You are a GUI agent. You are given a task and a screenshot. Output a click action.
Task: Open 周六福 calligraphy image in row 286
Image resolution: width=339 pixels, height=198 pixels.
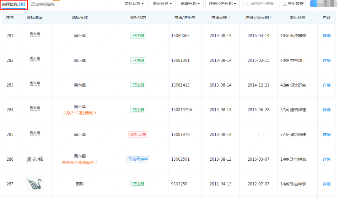(x=35, y=159)
